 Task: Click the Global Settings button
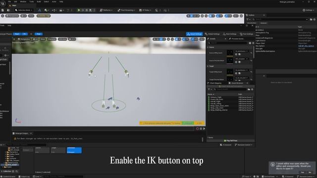(x=212, y=34)
